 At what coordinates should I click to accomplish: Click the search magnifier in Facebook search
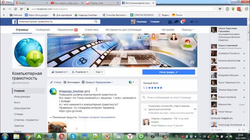[96, 22]
